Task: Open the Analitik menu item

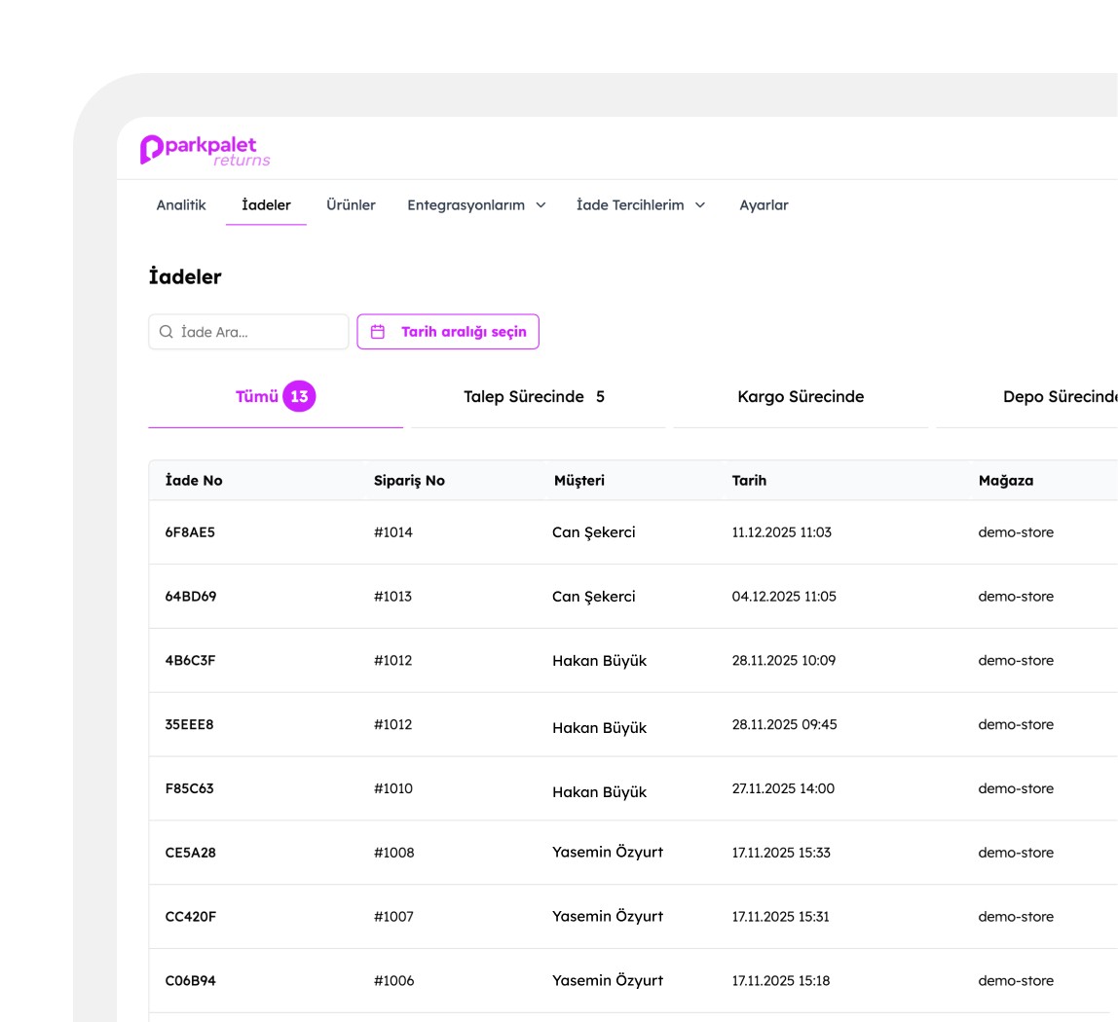Action: [181, 205]
